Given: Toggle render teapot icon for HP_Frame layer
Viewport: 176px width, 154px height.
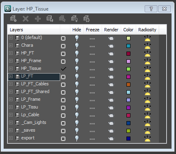Looking at the screenshot, I should [x=111, y=61].
